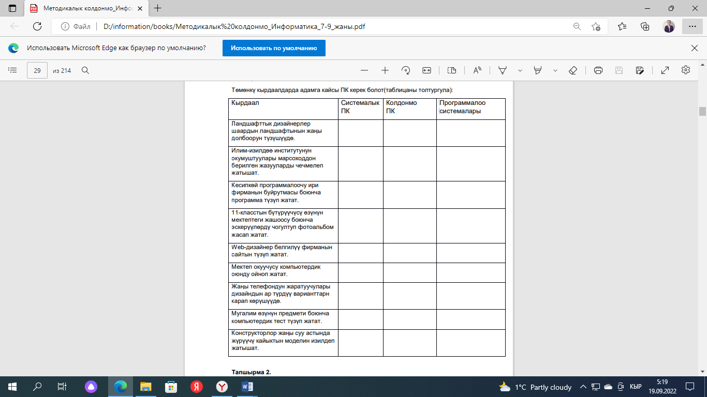Open Word from the taskbar
The width and height of the screenshot is (707, 397).
point(247,386)
